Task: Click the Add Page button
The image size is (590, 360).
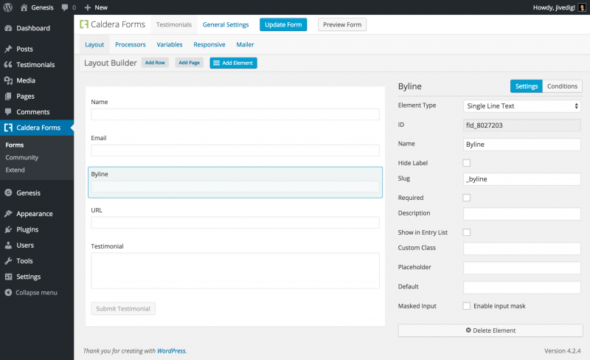Action: pyautogui.click(x=190, y=63)
